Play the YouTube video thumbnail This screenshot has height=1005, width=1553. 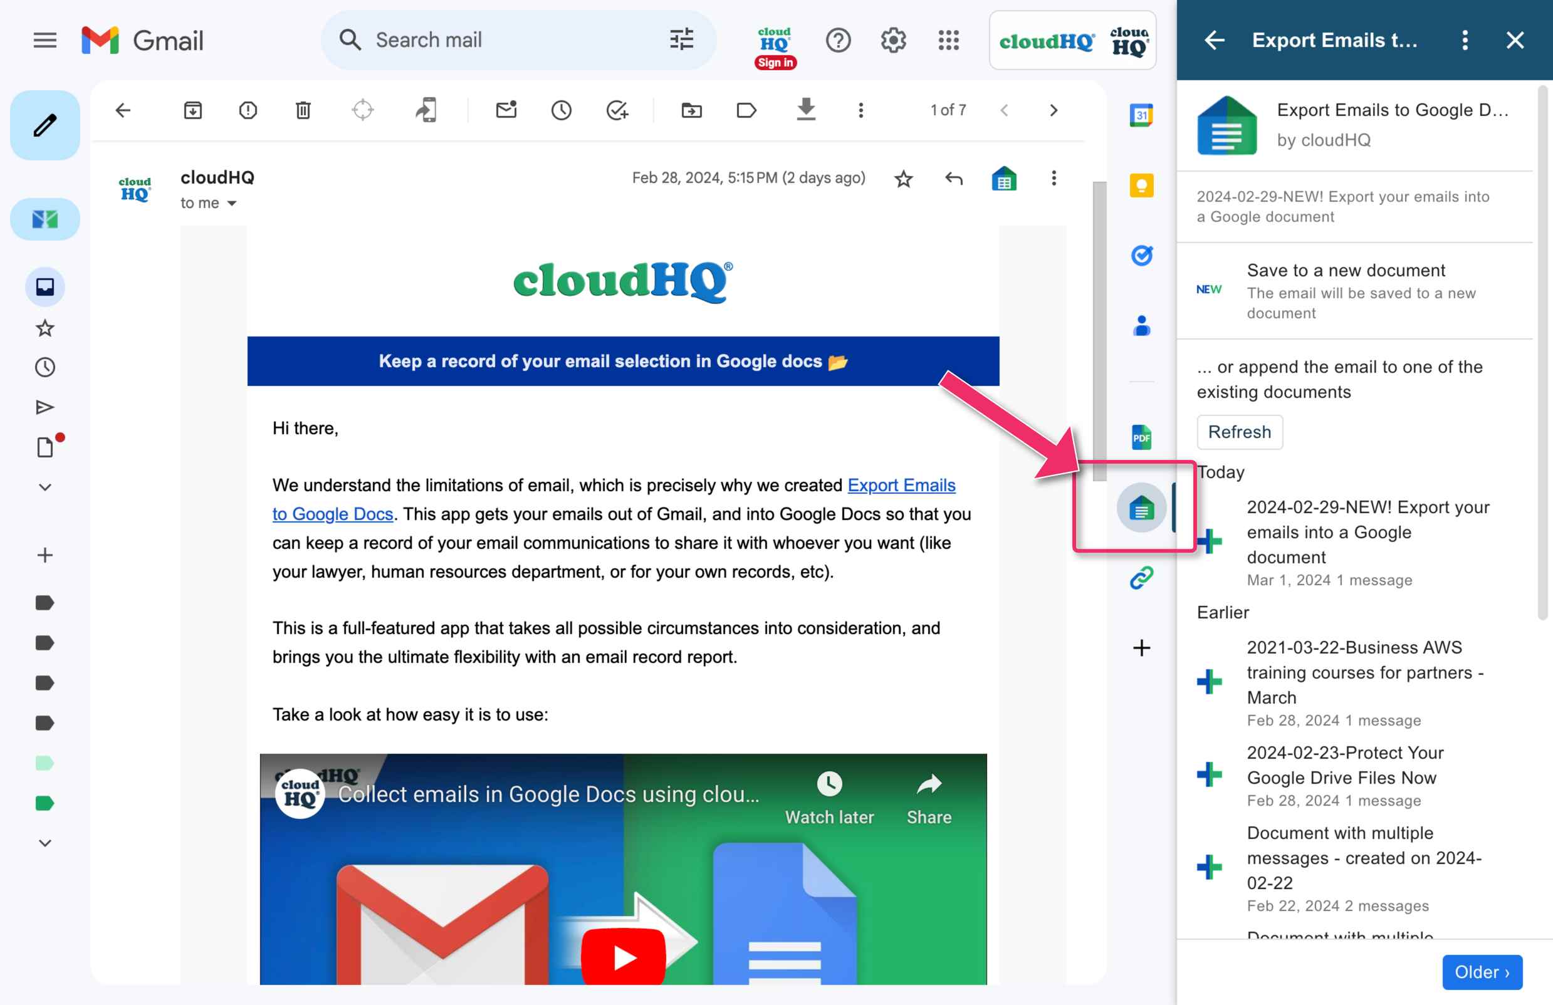[x=623, y=957]
